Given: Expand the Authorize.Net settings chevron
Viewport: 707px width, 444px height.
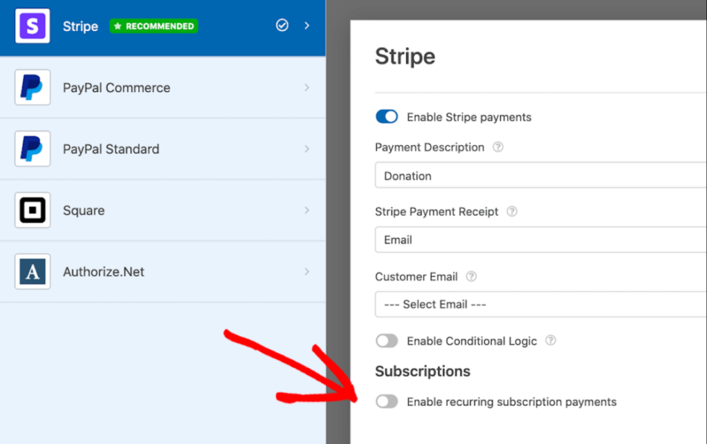Looking at the screenshot, I should tap(308, 271).
